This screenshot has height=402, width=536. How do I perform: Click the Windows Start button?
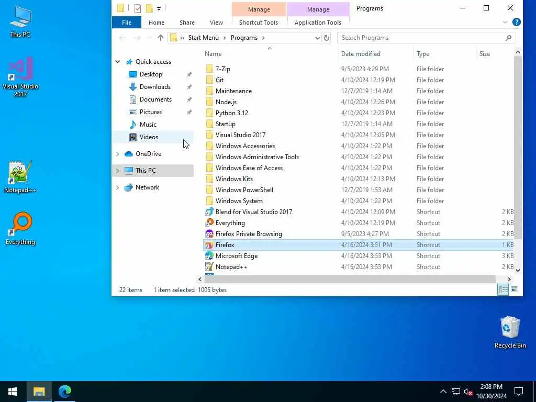pos(13,392)
